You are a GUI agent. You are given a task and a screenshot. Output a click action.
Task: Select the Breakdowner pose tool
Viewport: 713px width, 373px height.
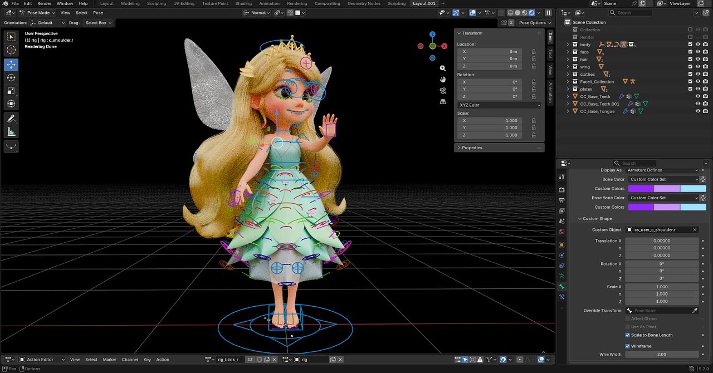pyautogui.click(x=11, y=146)
